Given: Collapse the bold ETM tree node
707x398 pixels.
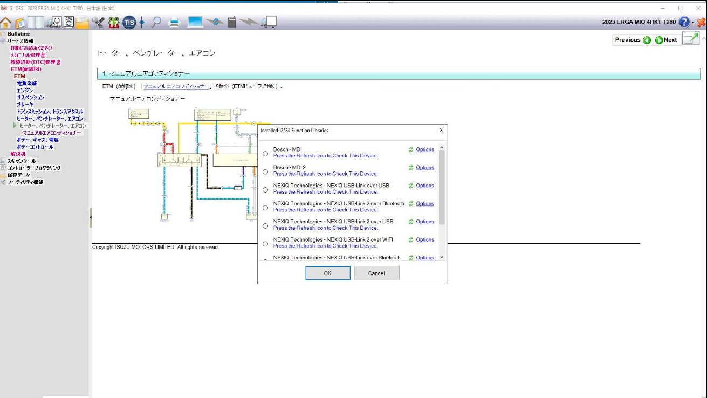Looking at the screenshot, I should click(x=19, y=76).
